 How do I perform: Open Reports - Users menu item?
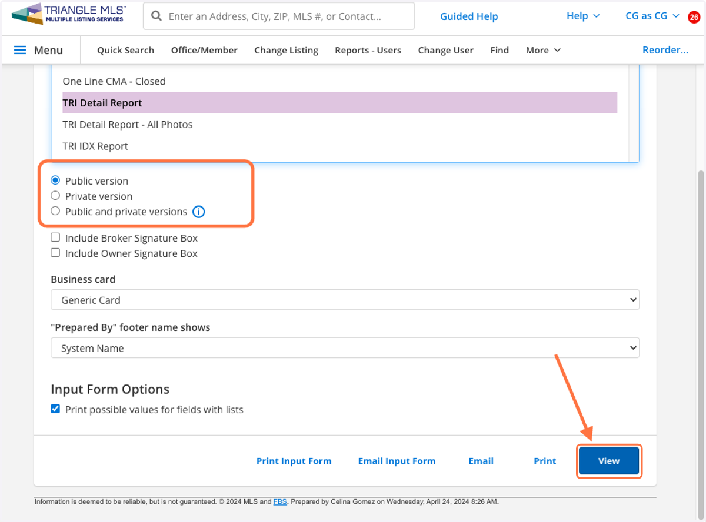(x=368, y=50)
